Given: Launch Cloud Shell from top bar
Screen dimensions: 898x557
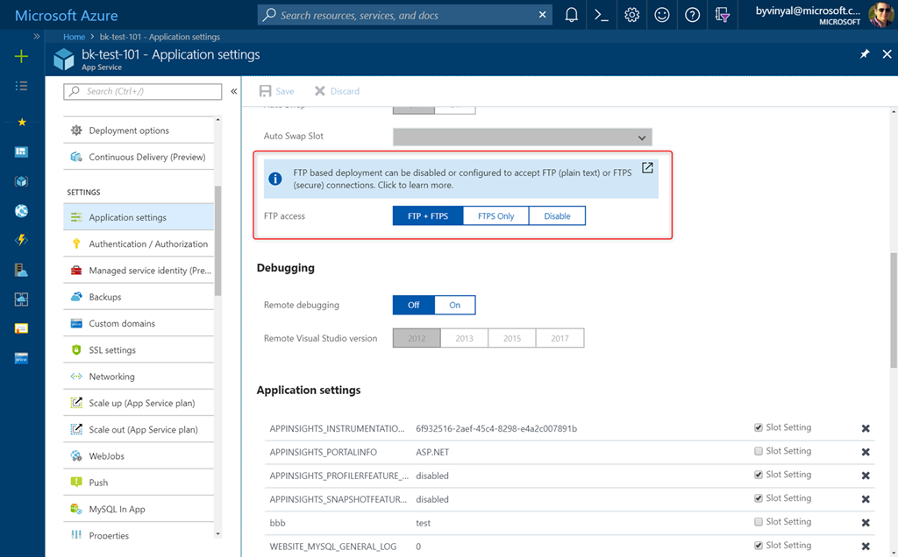Looking at the screenshot, I should [x=602, y=15].
